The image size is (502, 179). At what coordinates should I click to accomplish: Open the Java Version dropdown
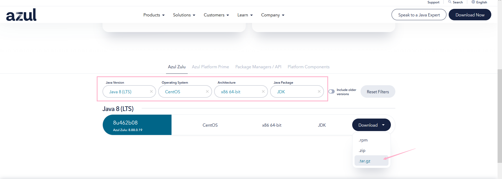pyautogui.click(x=129, y=91)
